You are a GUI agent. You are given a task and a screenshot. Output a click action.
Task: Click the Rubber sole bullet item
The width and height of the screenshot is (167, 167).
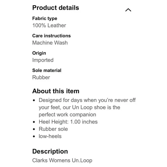pyautogui.click(x=53, y=129)
